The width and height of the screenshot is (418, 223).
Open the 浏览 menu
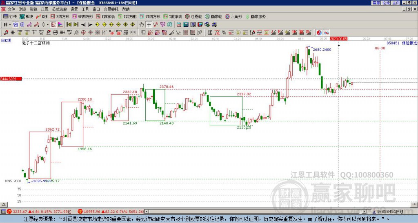point(23,9)
